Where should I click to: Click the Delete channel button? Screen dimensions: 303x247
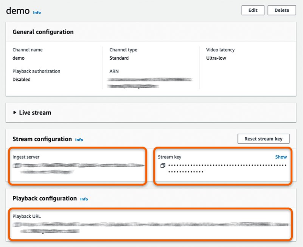pos(282,10)
